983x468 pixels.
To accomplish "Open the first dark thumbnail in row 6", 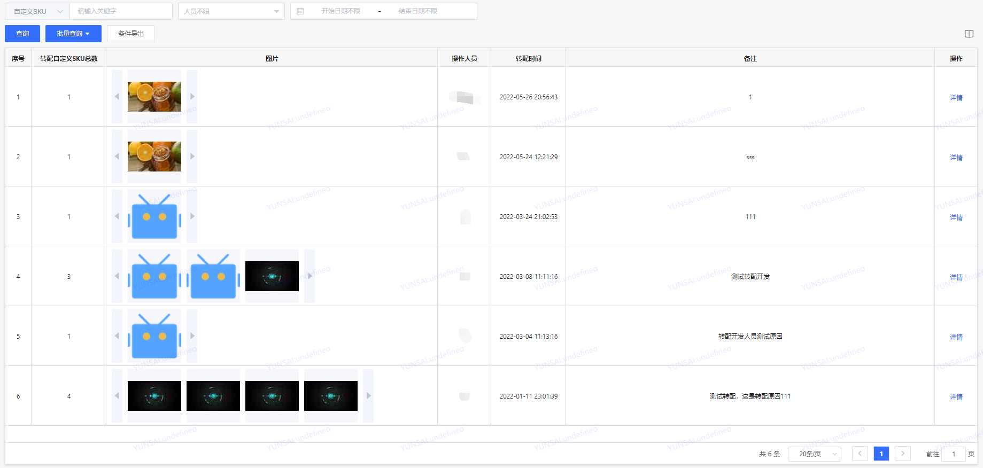I will (154, 396).
